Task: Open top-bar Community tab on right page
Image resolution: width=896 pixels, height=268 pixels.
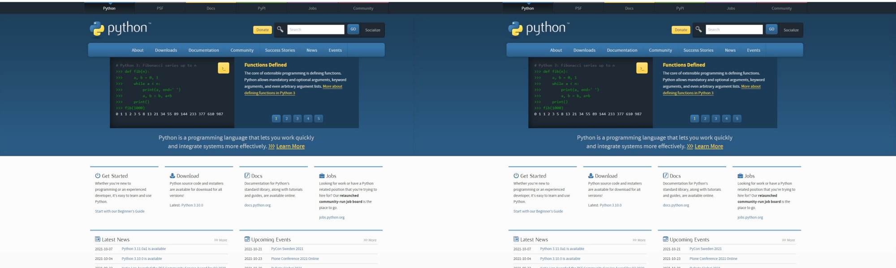Action: coord(782,8)
